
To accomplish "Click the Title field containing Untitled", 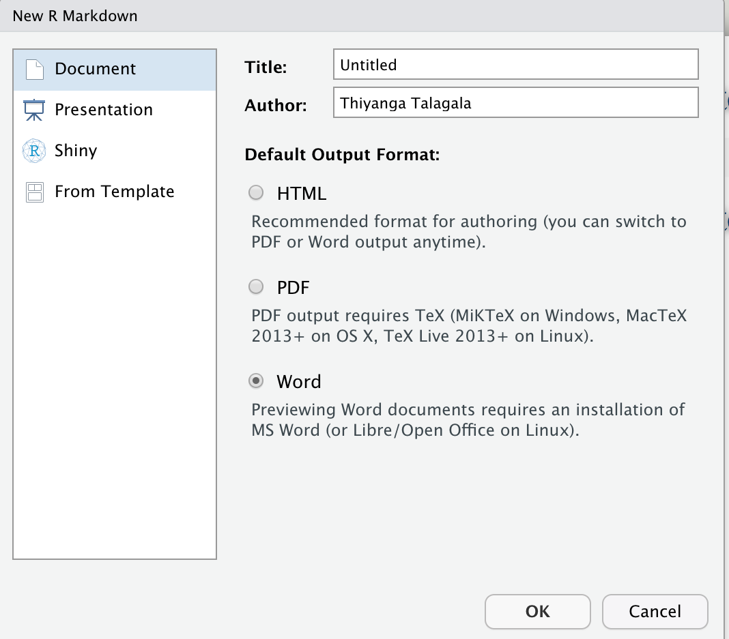I will 515,65.
